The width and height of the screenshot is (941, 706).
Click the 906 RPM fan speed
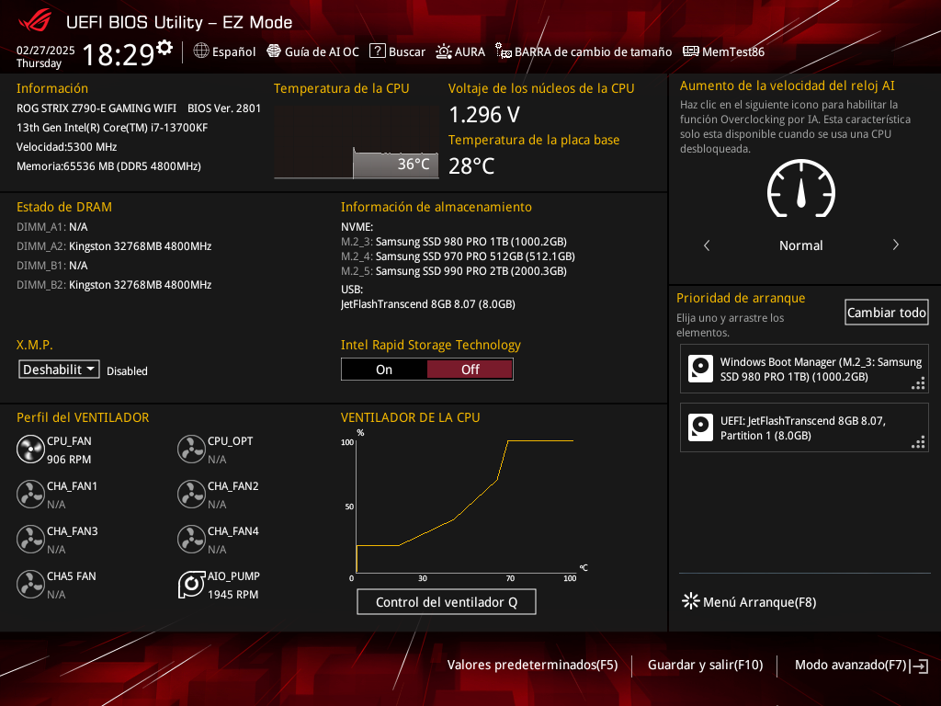point(69,460)
